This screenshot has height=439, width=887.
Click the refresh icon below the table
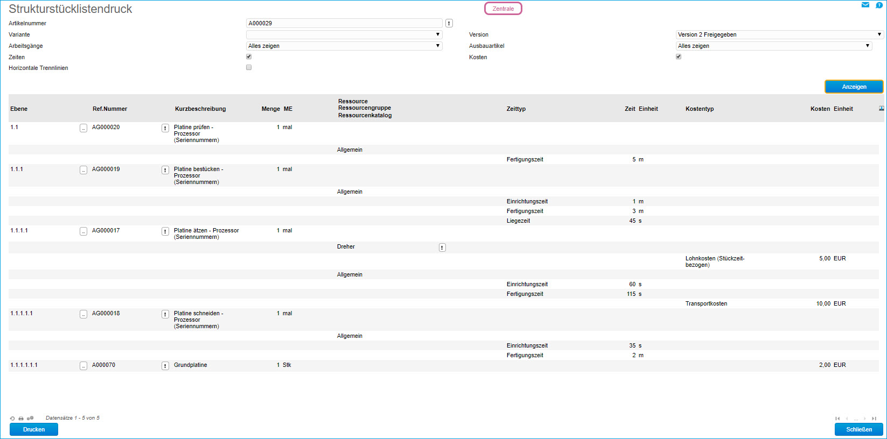point(12,418)
